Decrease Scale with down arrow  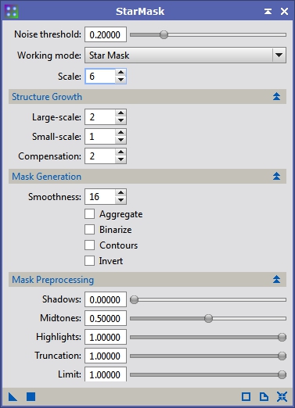(121, 80)
